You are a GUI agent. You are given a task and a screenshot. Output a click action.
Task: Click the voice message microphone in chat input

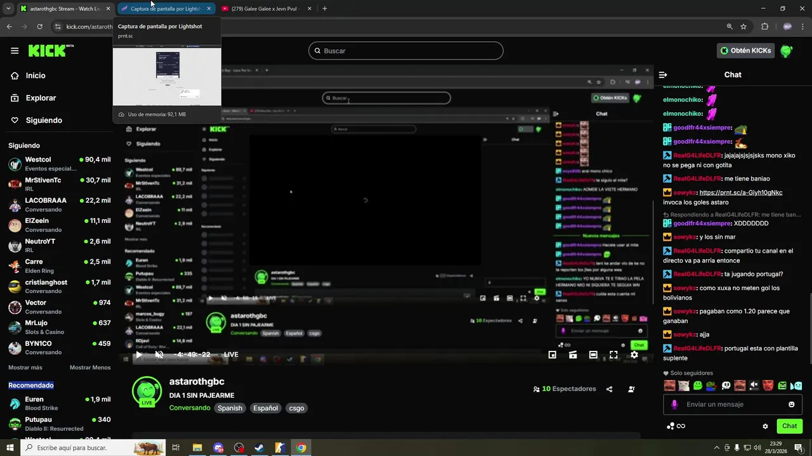(x=674, y=404)
